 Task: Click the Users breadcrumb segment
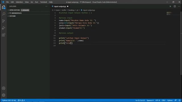coord(58,10)
